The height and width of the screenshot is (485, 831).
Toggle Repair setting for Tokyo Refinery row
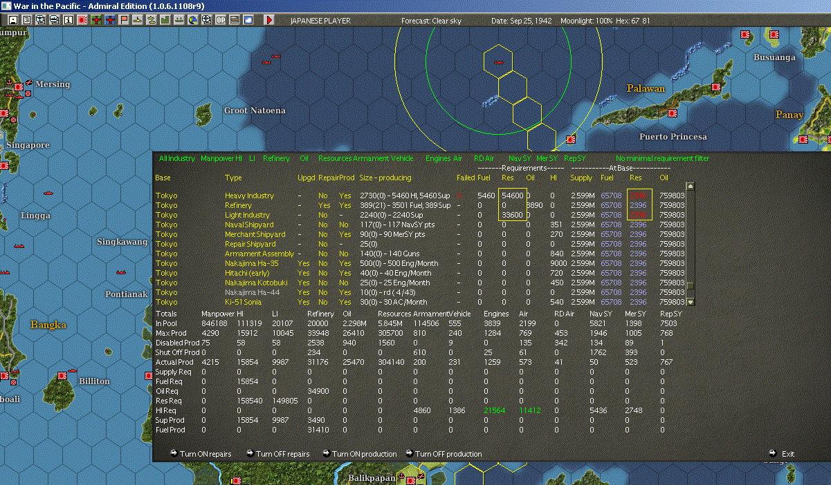click(324, 205)
